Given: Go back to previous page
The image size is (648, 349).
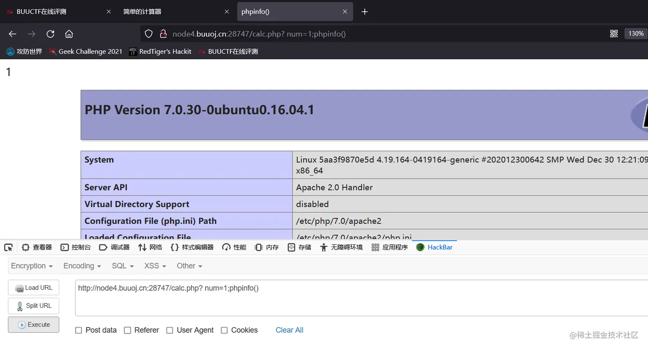Looking at the screenshot, I should coord(12,34).
